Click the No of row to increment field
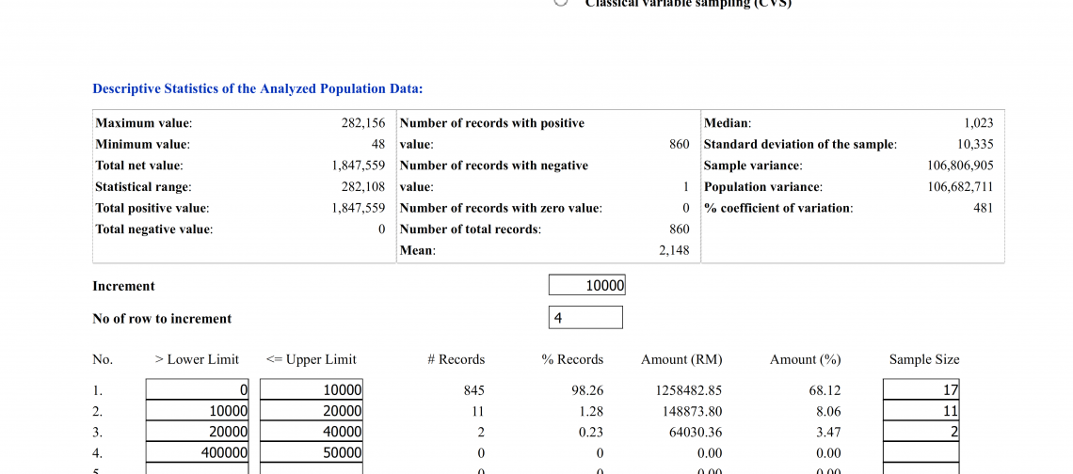Viewport: 1073px width, 474px height. tap(585, 317)
